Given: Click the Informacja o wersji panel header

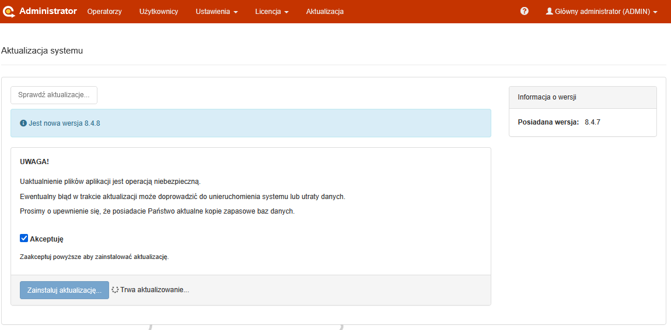Looking at the screenshot, I should point(582,97).
